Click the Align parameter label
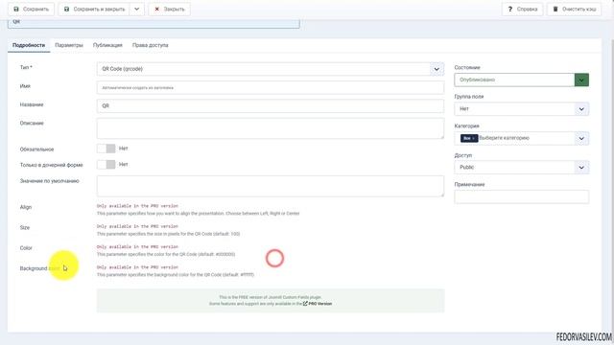The height and width of the screenshot is (345, 614). click(26, 207)
